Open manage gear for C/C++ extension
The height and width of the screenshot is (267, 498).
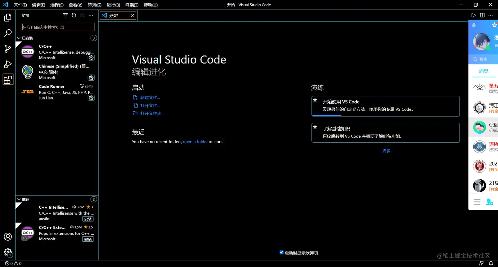[91, 58]
